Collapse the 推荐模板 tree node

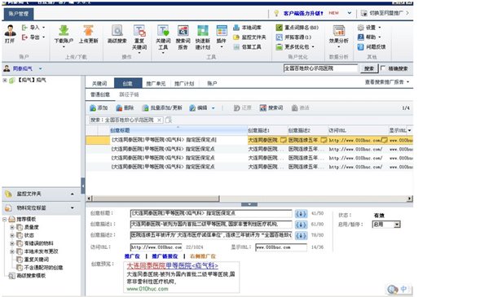point(4,219)
